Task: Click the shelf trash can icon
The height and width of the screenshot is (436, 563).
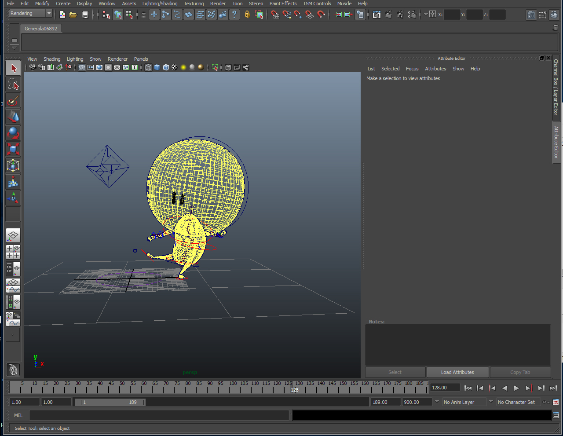Action: (555, 28)
